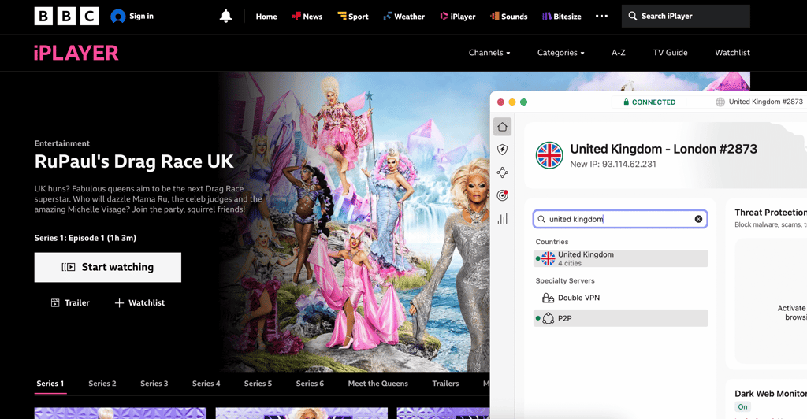The height and width of the screenshot is (419, 807).
Task: Select the Series 6 tab
Action: [x=310, y=384]
